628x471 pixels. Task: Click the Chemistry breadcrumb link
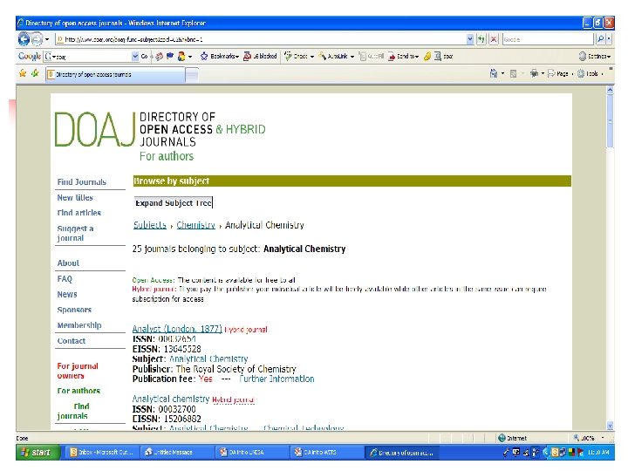[196, 225]
